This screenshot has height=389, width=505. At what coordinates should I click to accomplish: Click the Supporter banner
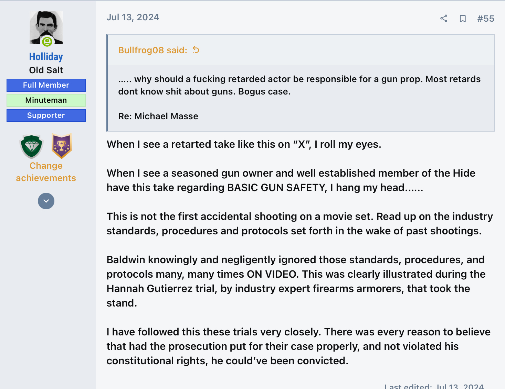tap(46, 115)
